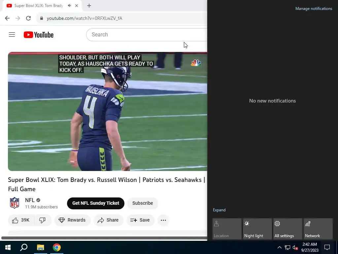The width and height of the screenshot is (338, 254).
Task: Open Windows search from taskbar
Action: pyautogui.click(x=24, y=247)
